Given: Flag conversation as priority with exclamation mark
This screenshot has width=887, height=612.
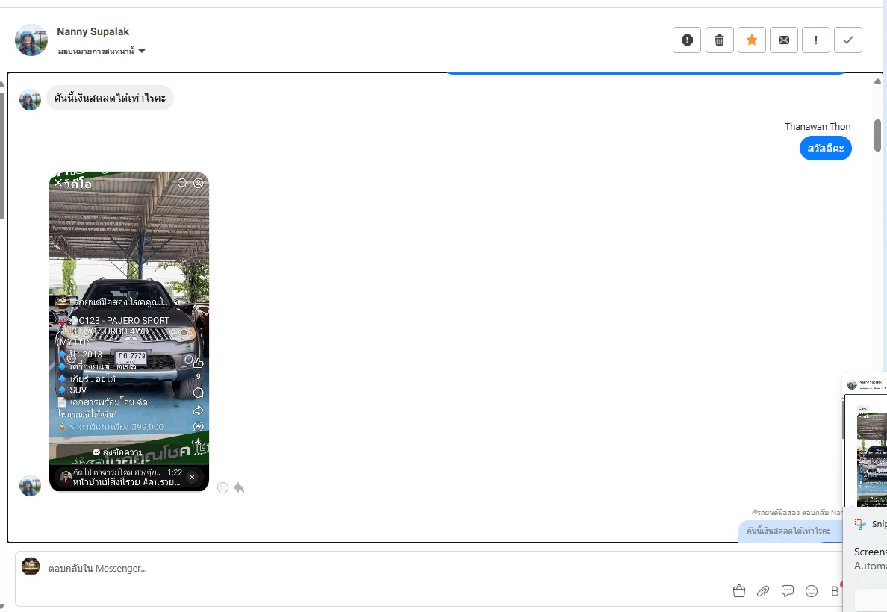Looking at the screenshot, I should coord(816,40).
